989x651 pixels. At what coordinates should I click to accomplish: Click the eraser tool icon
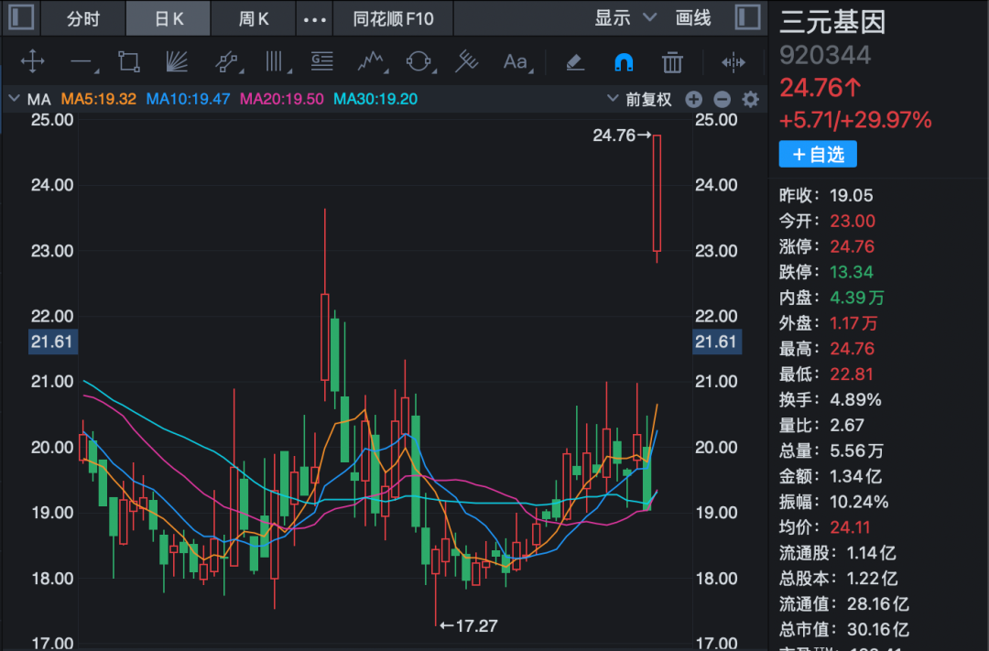[x=574, y=62]
